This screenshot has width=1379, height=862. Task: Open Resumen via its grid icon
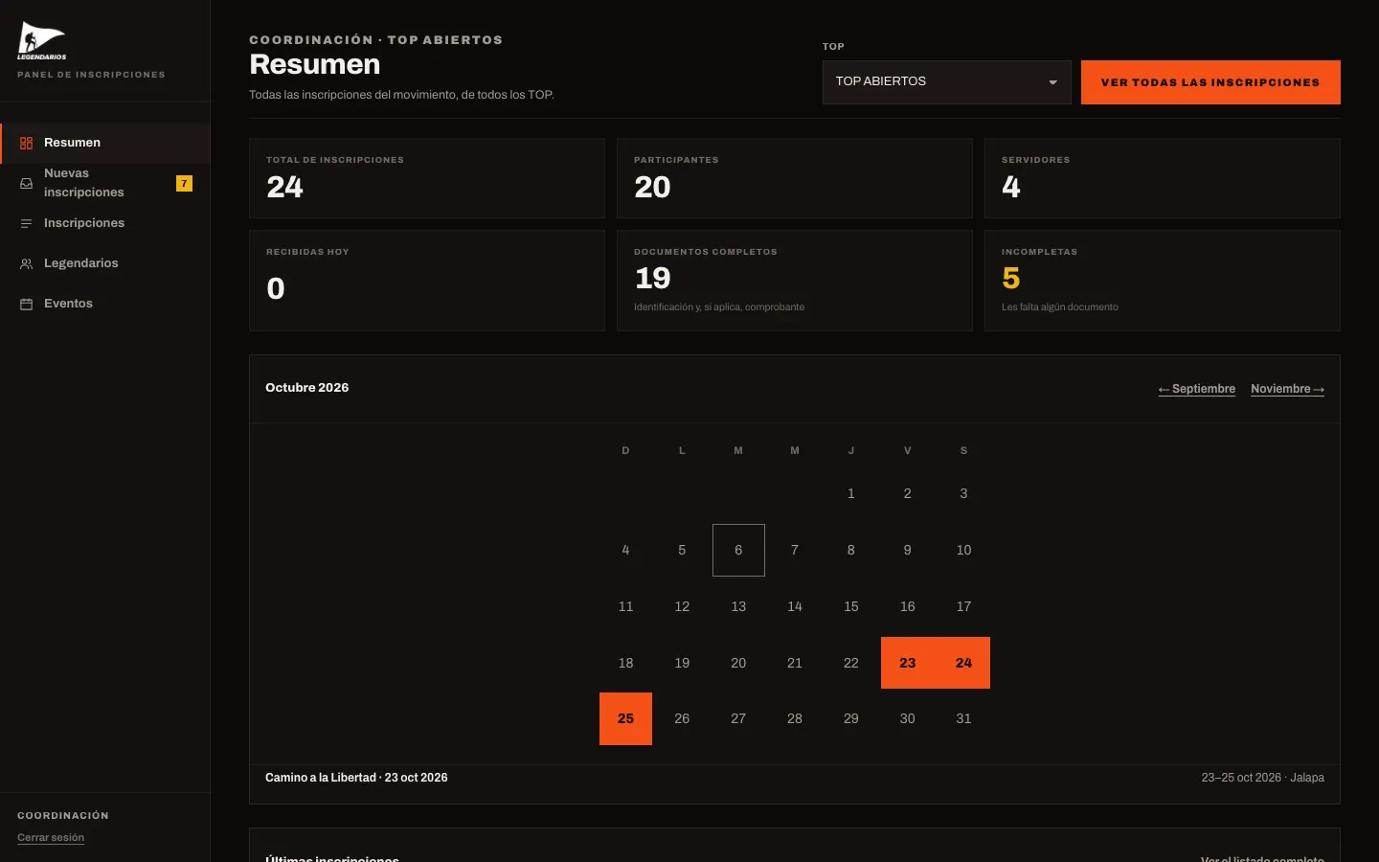(x=27, y=143)
